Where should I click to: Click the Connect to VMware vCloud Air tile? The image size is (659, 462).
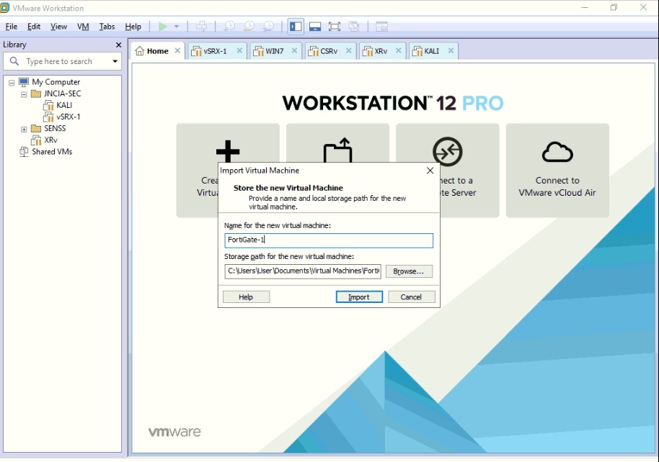(x=557, y=171)
